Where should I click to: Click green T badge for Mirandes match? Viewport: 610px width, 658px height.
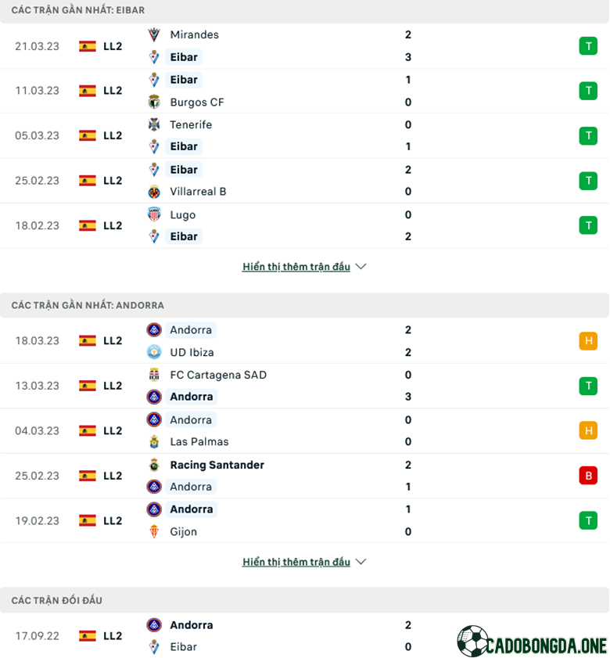pyautogui.click(x=588, y=46)
